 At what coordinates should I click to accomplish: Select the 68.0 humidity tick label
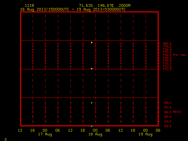[x=168, y=103]
